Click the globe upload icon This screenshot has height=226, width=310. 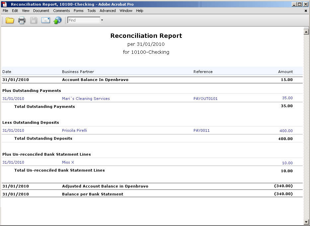[57, 20]
